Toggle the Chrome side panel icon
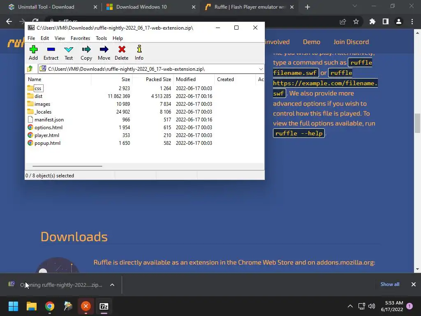This screenshot has height=316, width=421. point(386,21)
